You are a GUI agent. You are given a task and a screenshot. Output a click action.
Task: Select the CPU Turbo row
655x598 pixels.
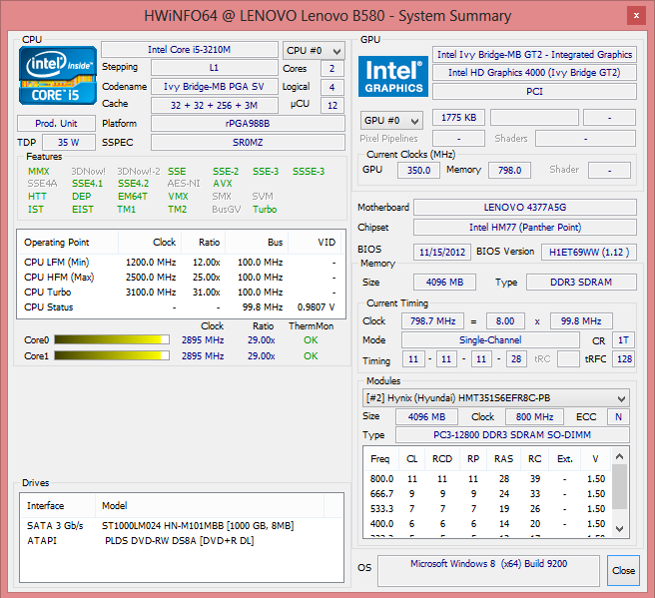(181, 293)
